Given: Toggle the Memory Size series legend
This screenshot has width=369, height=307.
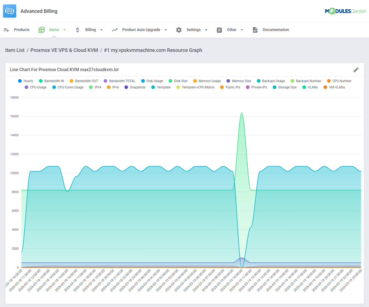Looking at the screenshot, I should click(x=239, y=81).
